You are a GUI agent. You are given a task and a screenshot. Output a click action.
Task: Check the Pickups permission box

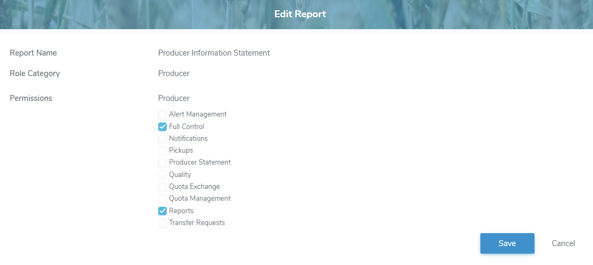(162, 151)
